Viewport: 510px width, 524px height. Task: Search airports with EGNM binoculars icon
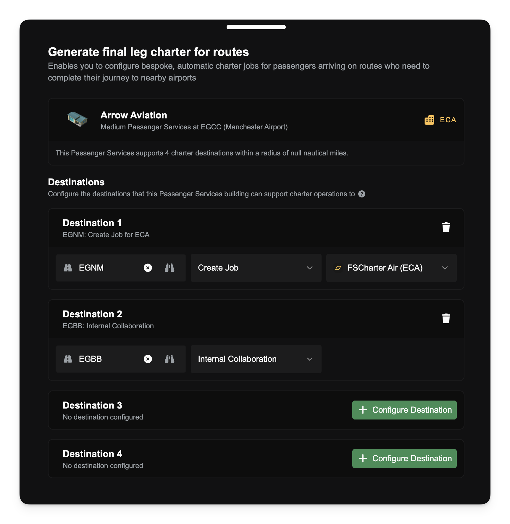point(170,268)
